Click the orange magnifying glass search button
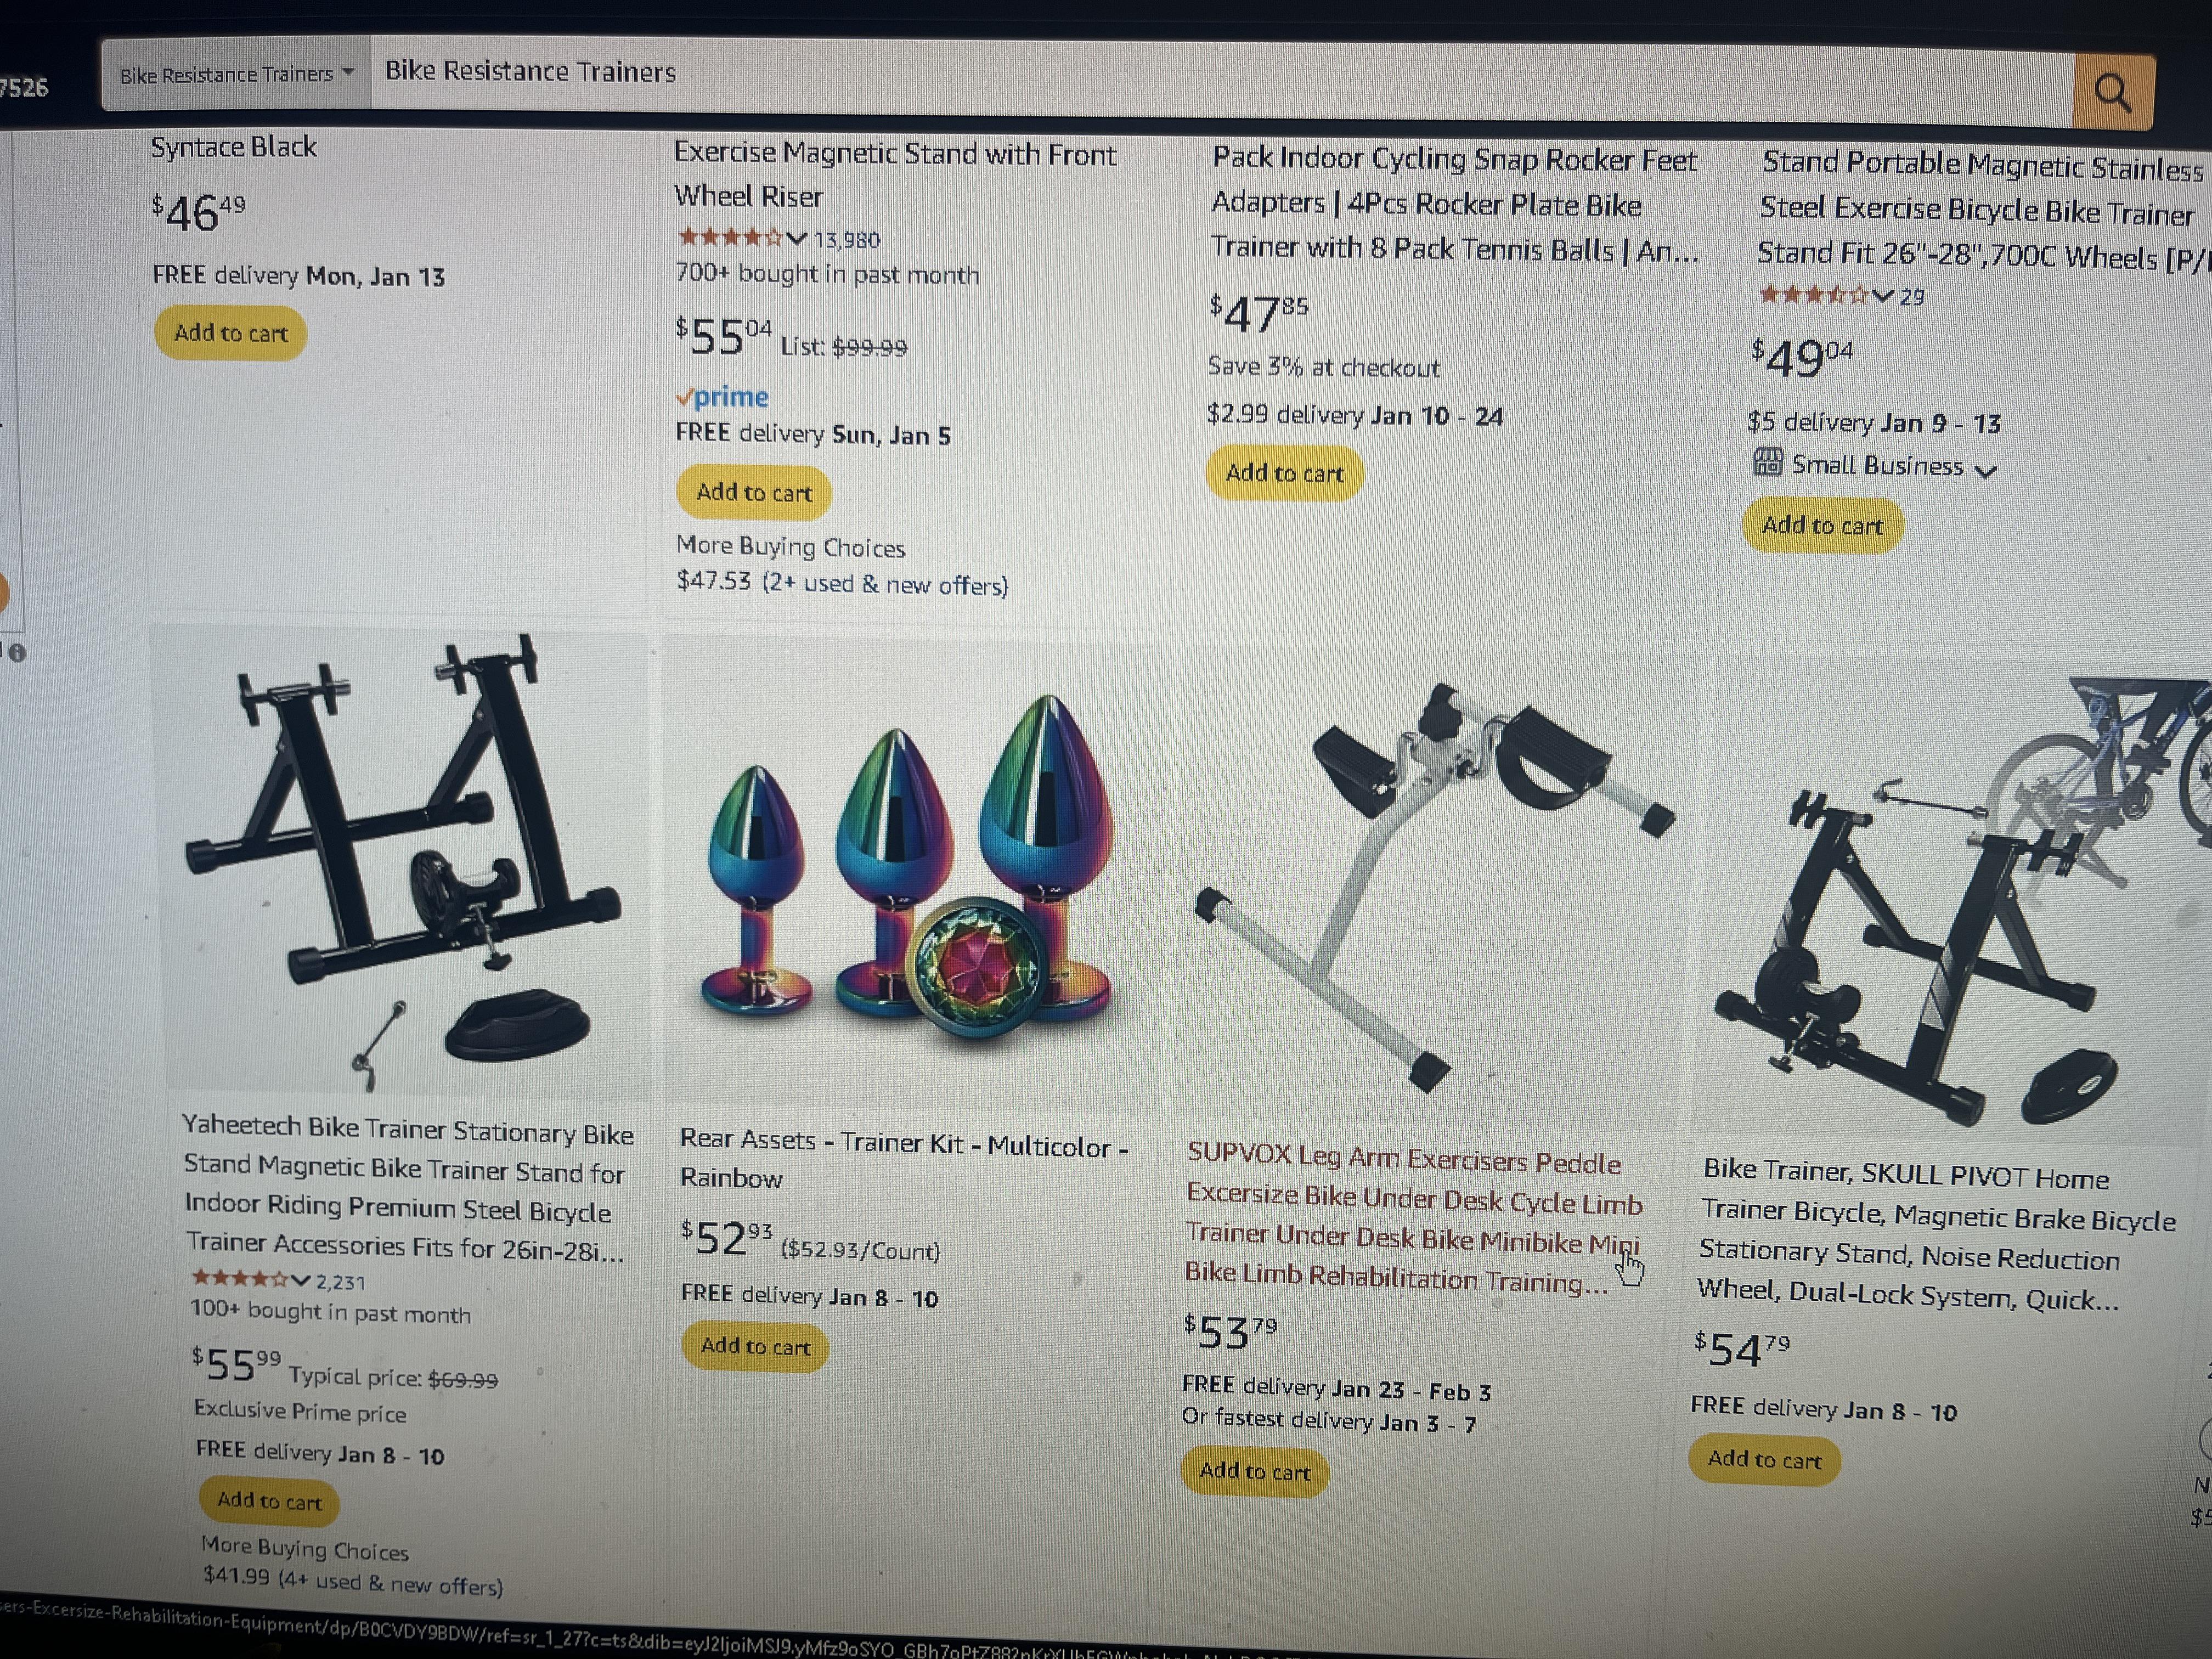This screenshot has height=1659, width=2212. pos(2113,92)
